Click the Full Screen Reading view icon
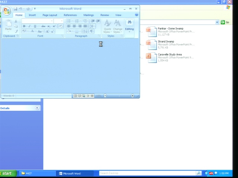This screenshot has height=178, width=238. click(x=79, y=96)
